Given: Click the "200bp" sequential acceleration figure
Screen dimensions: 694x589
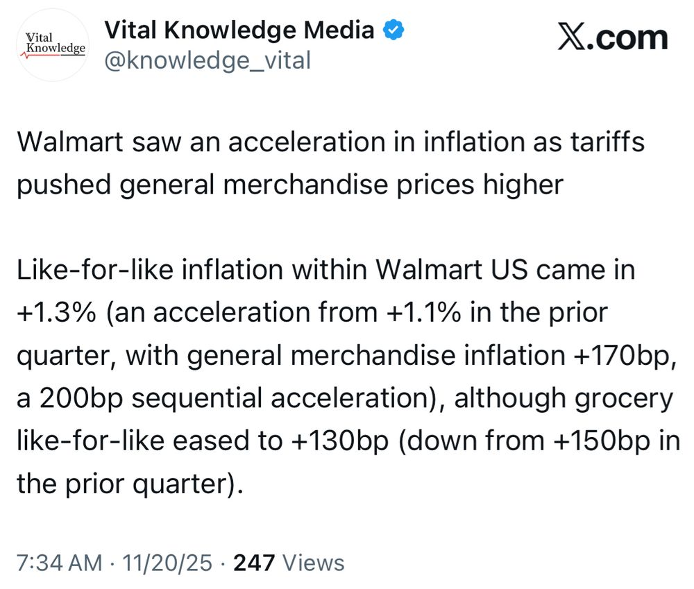Looking at the screenshot, I should coord(81,398).
